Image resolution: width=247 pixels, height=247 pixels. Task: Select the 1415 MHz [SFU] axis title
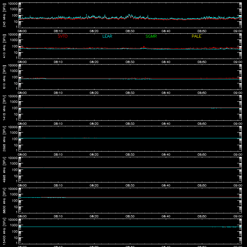coord(4,108)
